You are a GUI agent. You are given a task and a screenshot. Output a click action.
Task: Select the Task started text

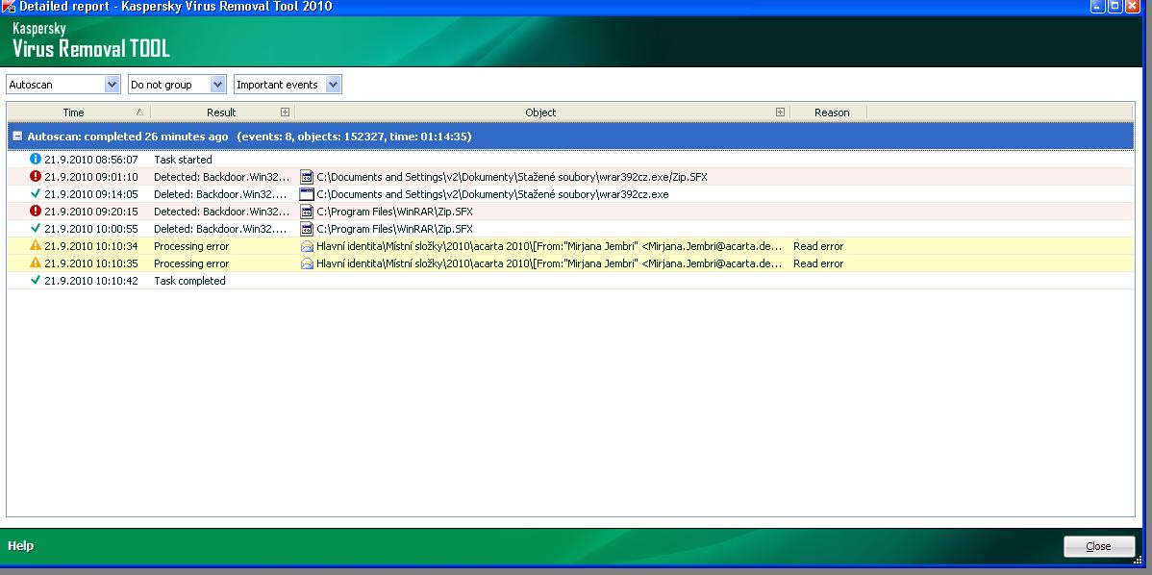click(x=183, y=160)
